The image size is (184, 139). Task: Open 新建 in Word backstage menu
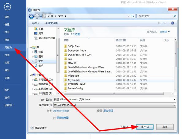7,25
